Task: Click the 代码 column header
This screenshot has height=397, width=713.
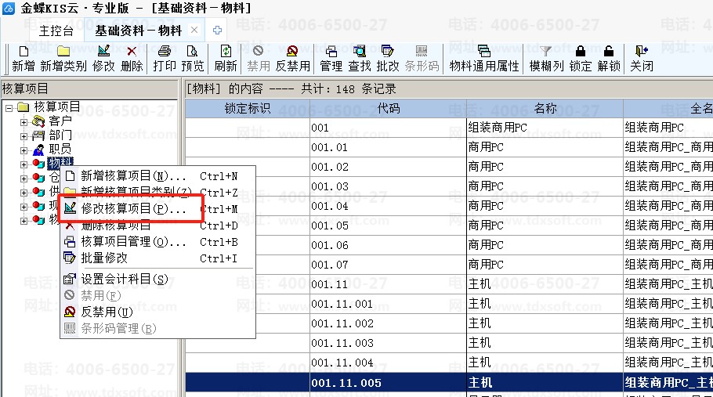Action: click(388, 109)
